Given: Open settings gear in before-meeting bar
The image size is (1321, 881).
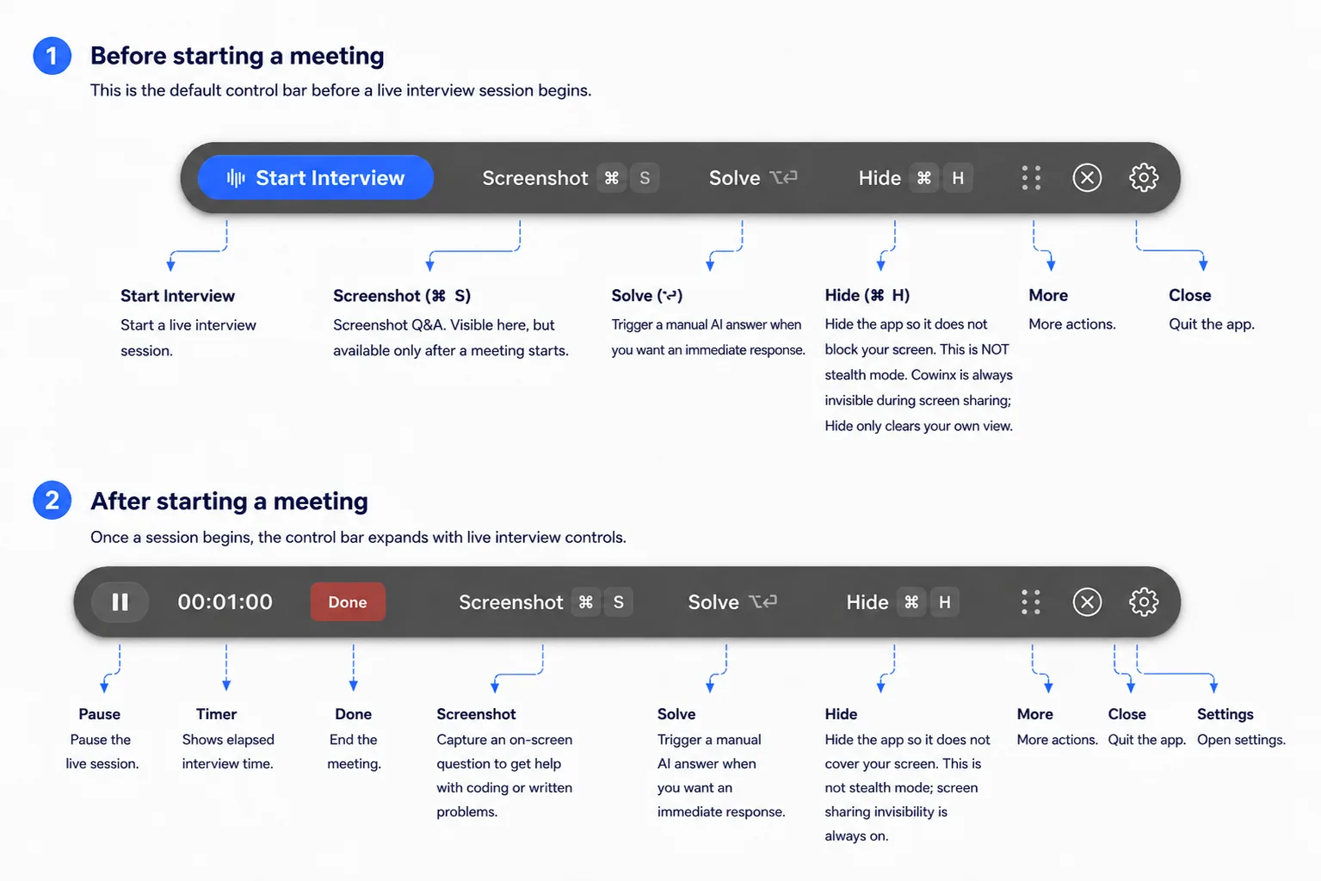Looking at the screenshot, I should 1144,178.
